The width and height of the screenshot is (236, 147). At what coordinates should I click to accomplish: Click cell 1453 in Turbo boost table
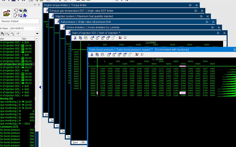pos(212,69)
